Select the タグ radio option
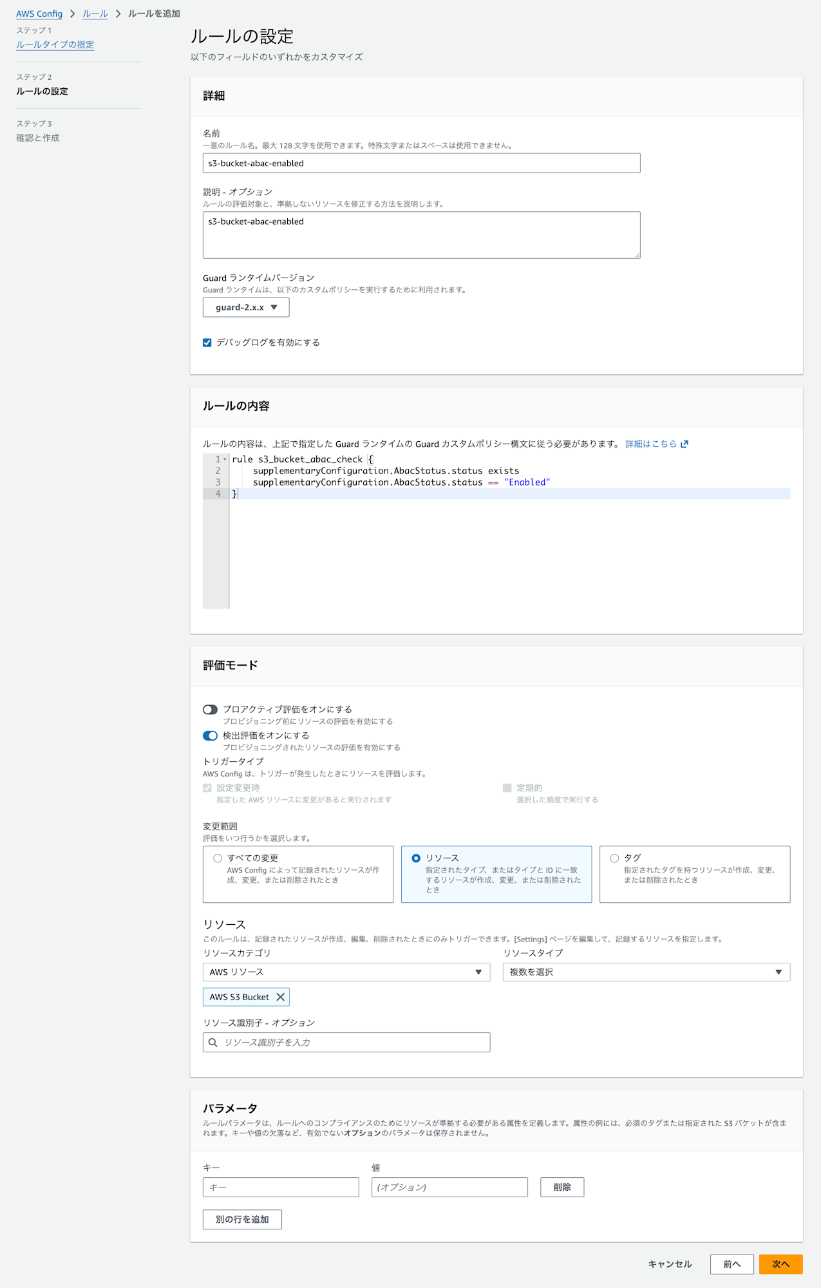This screenshot has height=1288, width=821. coord(614,858)
